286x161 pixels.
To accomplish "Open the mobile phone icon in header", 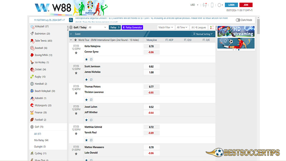I will point(212,5).
